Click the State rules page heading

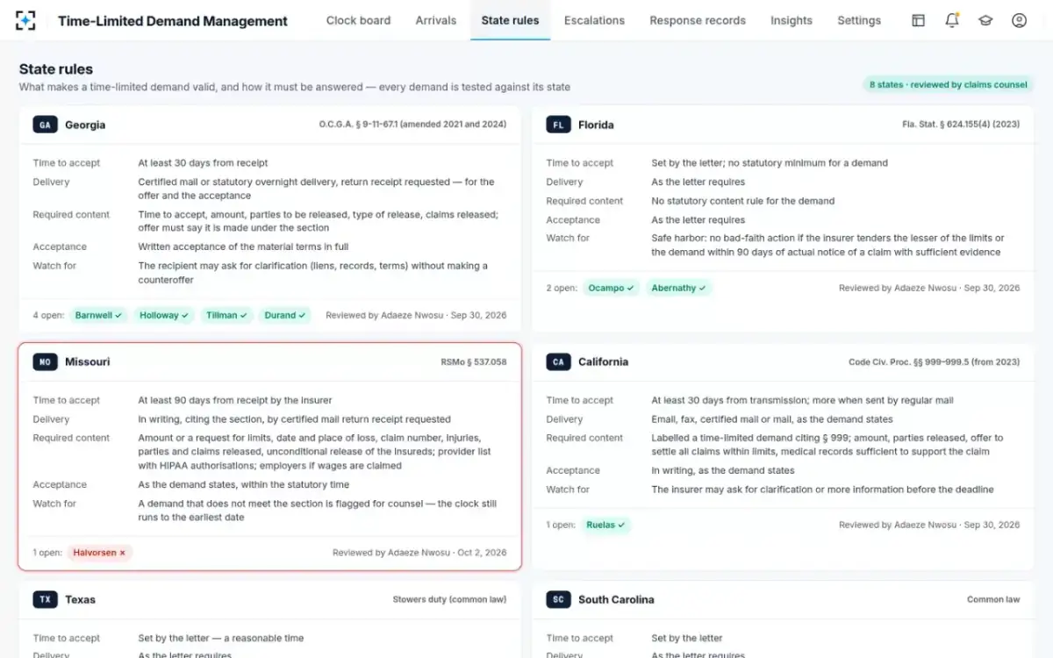point(56,68)
